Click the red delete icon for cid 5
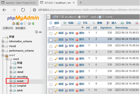The width and height of the screenshot is (140, 94). coord(77,59)
